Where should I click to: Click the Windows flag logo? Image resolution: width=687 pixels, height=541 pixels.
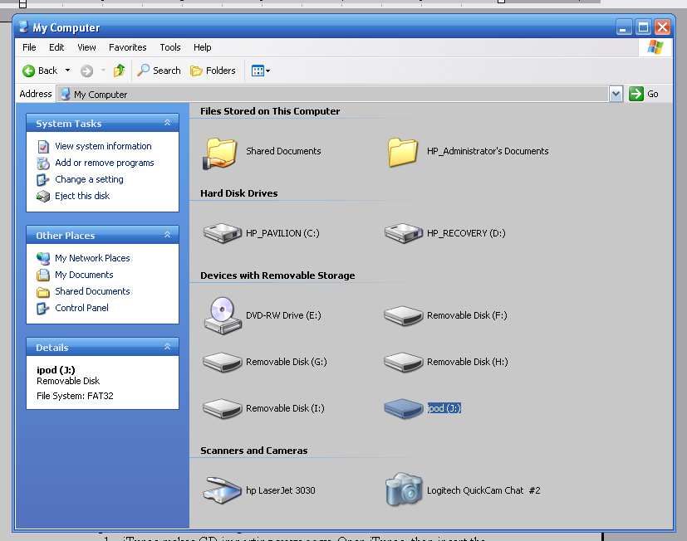pos(655,46)
